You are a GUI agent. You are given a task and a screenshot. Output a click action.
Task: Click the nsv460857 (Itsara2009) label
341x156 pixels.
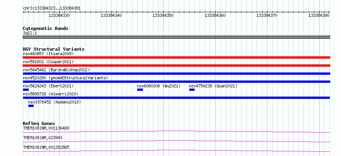(x=48, y=54)
